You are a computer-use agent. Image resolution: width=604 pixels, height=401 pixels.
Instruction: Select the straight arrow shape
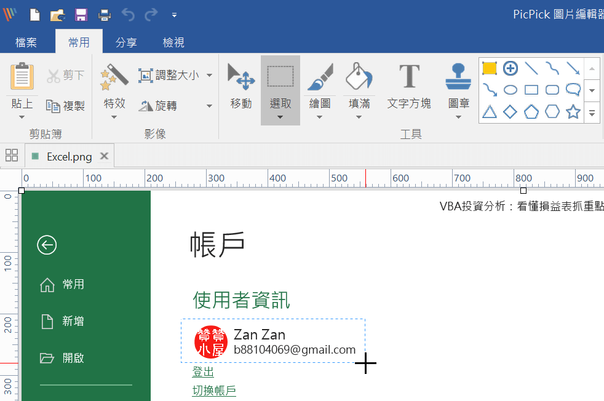click(573, 68)
